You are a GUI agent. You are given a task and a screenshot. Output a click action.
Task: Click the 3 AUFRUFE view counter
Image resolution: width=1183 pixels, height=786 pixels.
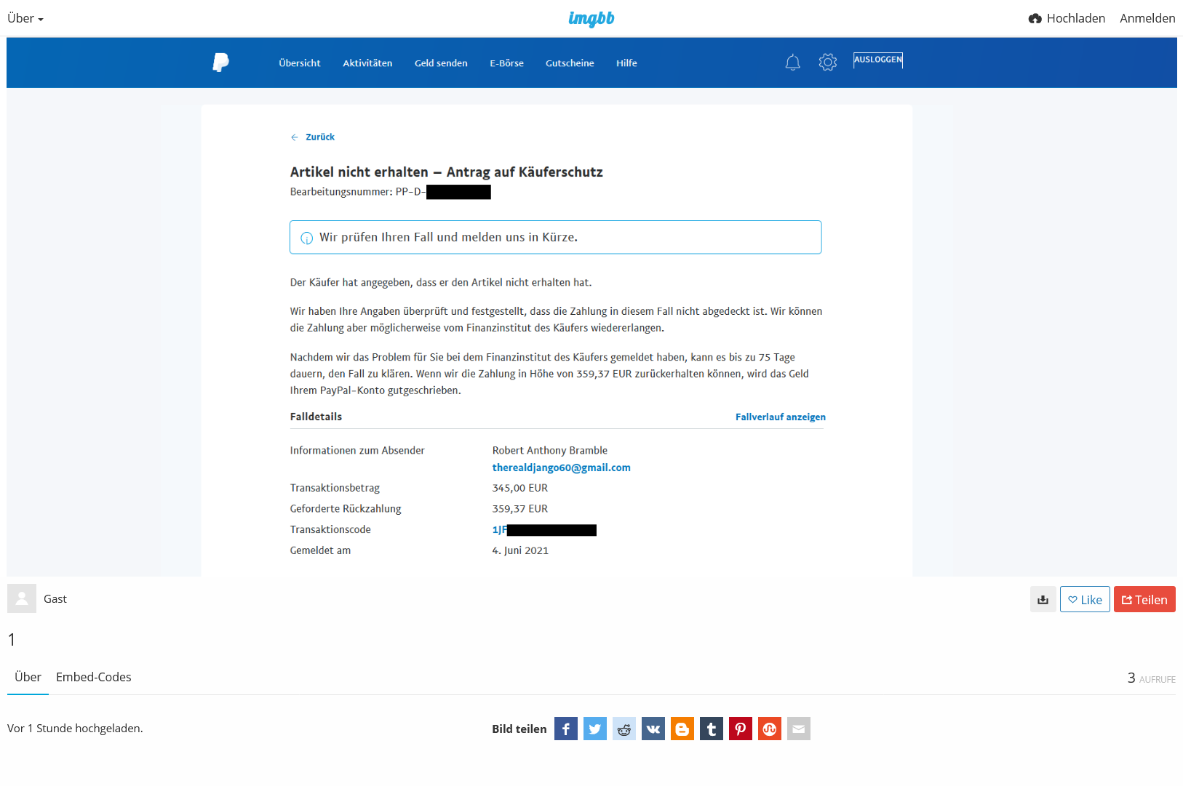point(1152,678)
